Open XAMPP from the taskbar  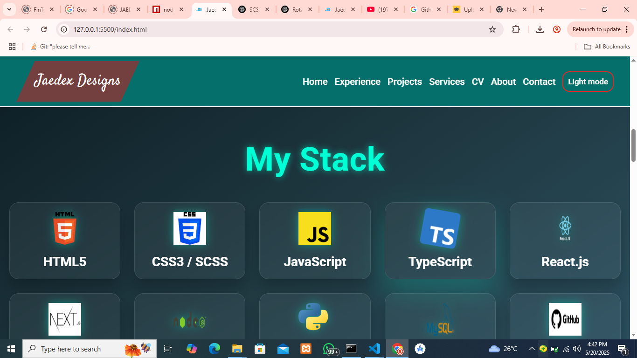(x=306, y=349)
